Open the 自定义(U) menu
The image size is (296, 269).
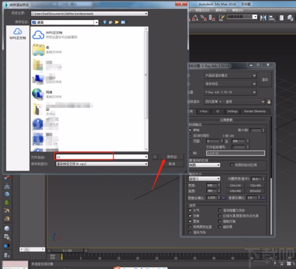point(202,10)
